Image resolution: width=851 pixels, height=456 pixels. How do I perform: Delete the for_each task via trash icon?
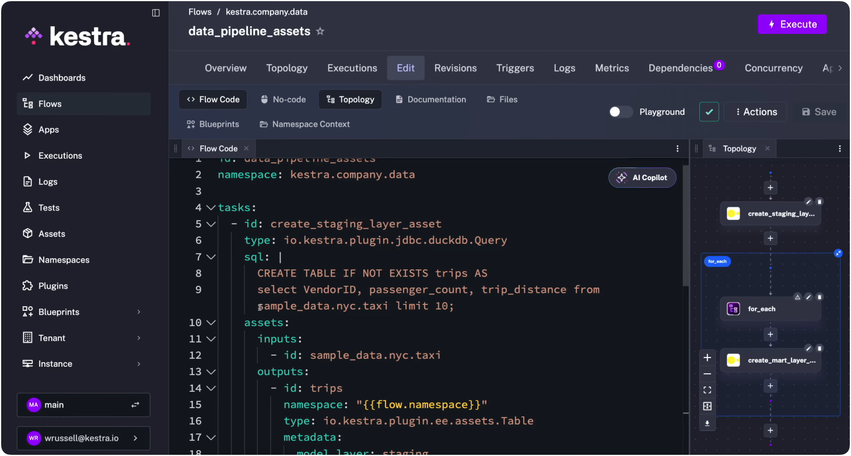point(819,297)
